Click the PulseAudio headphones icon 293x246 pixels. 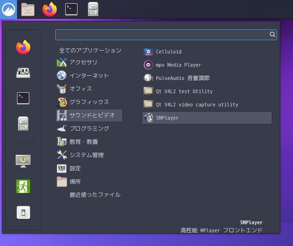pos(148,78)
